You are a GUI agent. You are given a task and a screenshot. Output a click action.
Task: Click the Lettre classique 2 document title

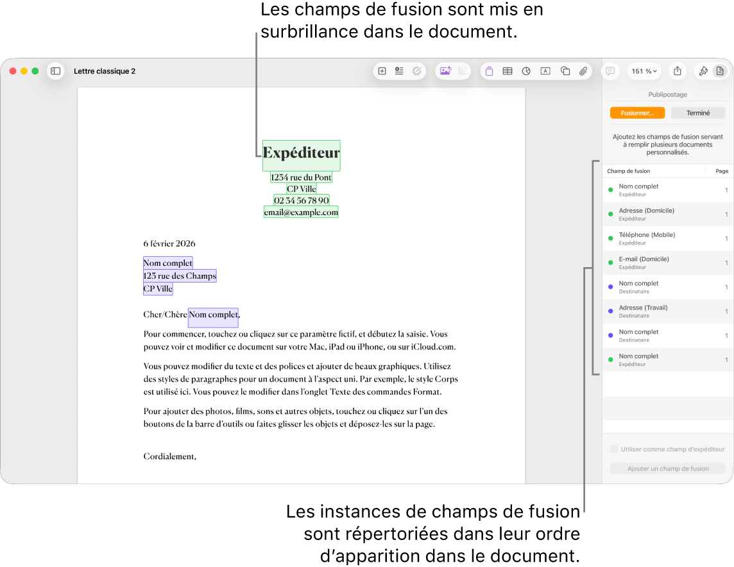click(x=105, y=71)
